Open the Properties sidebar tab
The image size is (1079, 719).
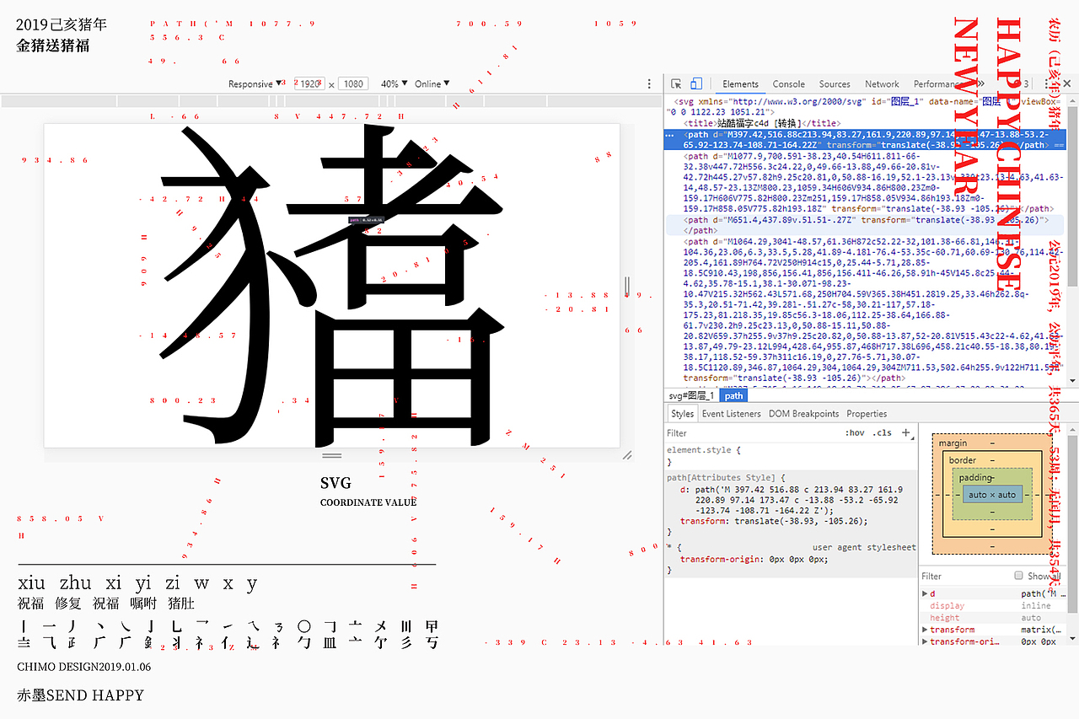coord(867,414)
